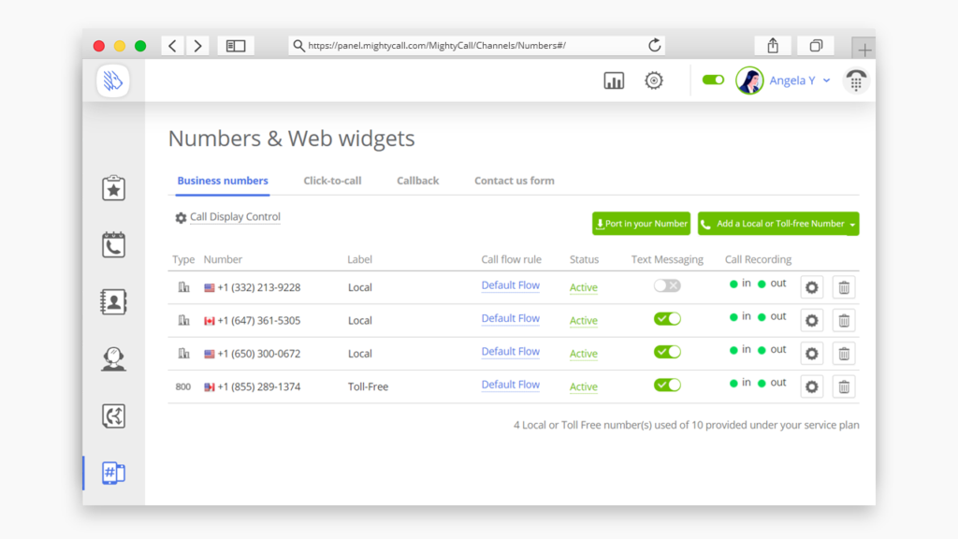This screenshot has width=958, height=539.
Task: Expand Add a Local or Toll-free Number dropdown
Action: pos(852,225)
